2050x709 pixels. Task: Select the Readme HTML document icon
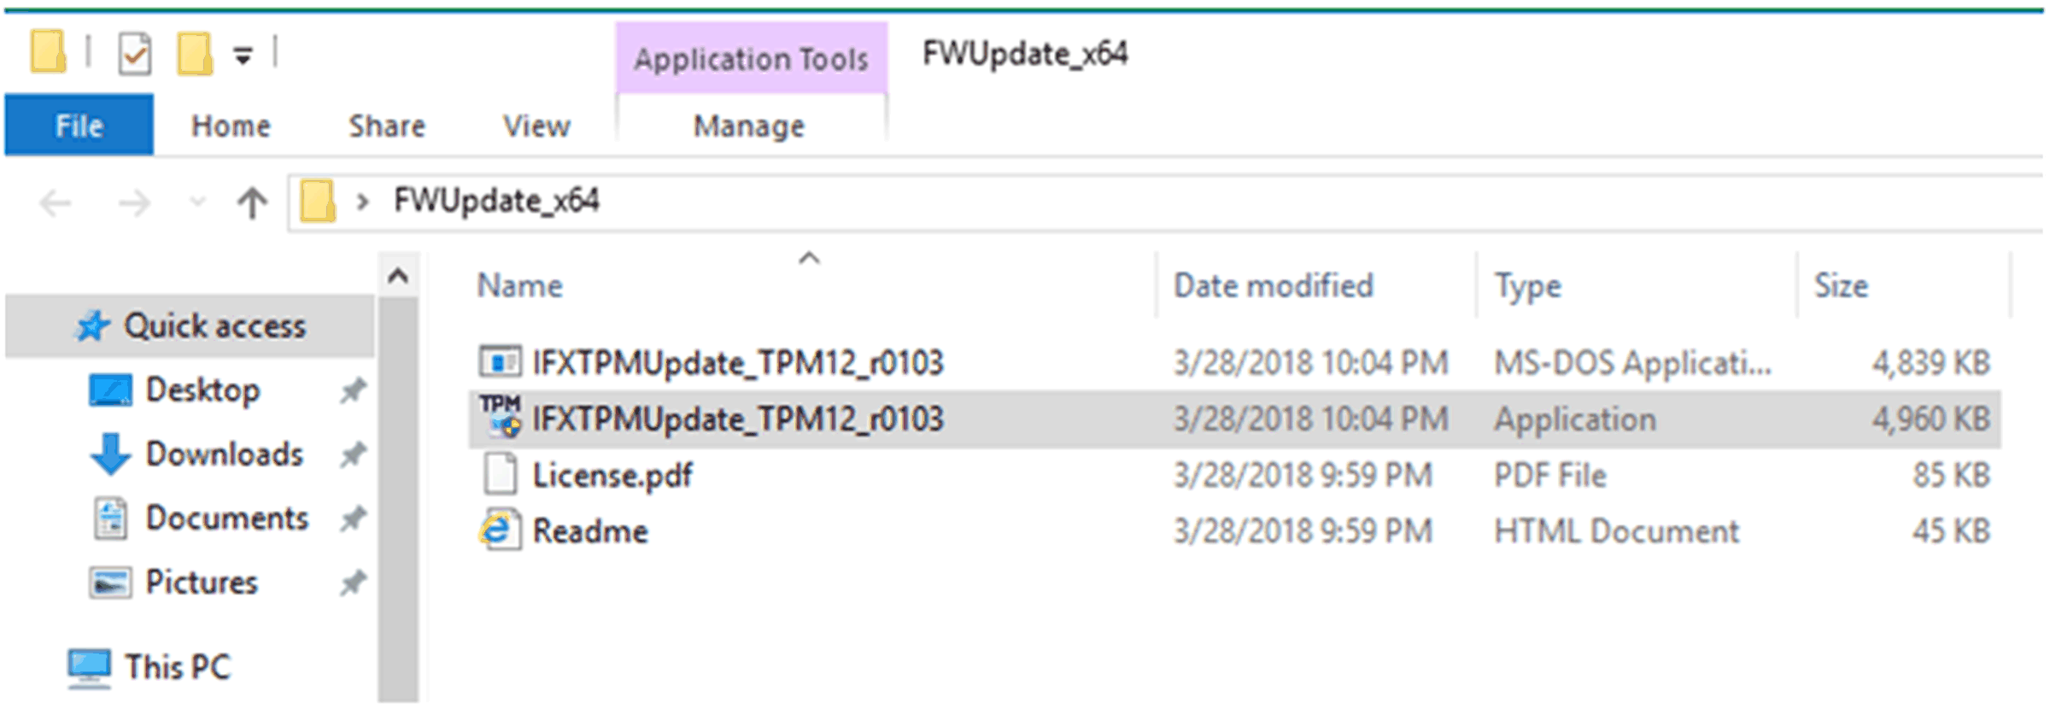coord(500,530)
